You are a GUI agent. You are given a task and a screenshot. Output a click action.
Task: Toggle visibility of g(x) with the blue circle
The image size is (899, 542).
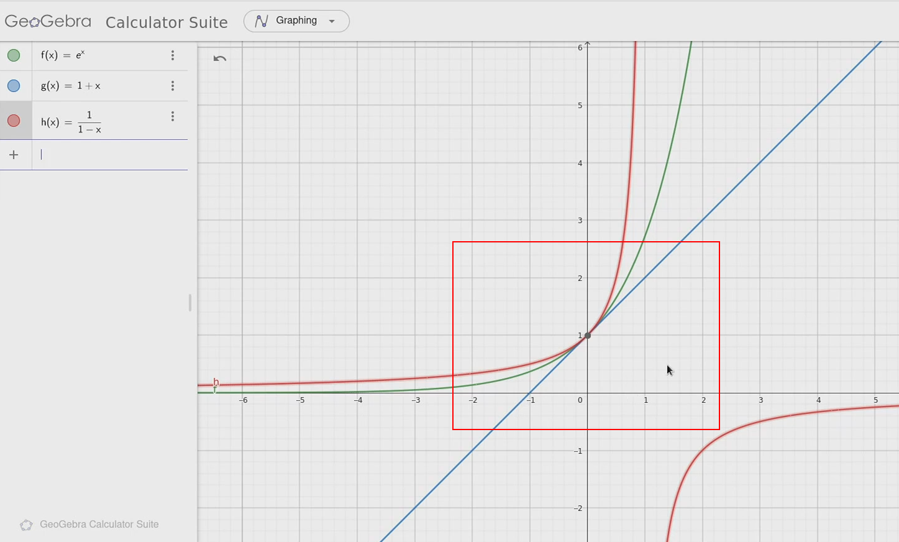click(x=14, y=86)
